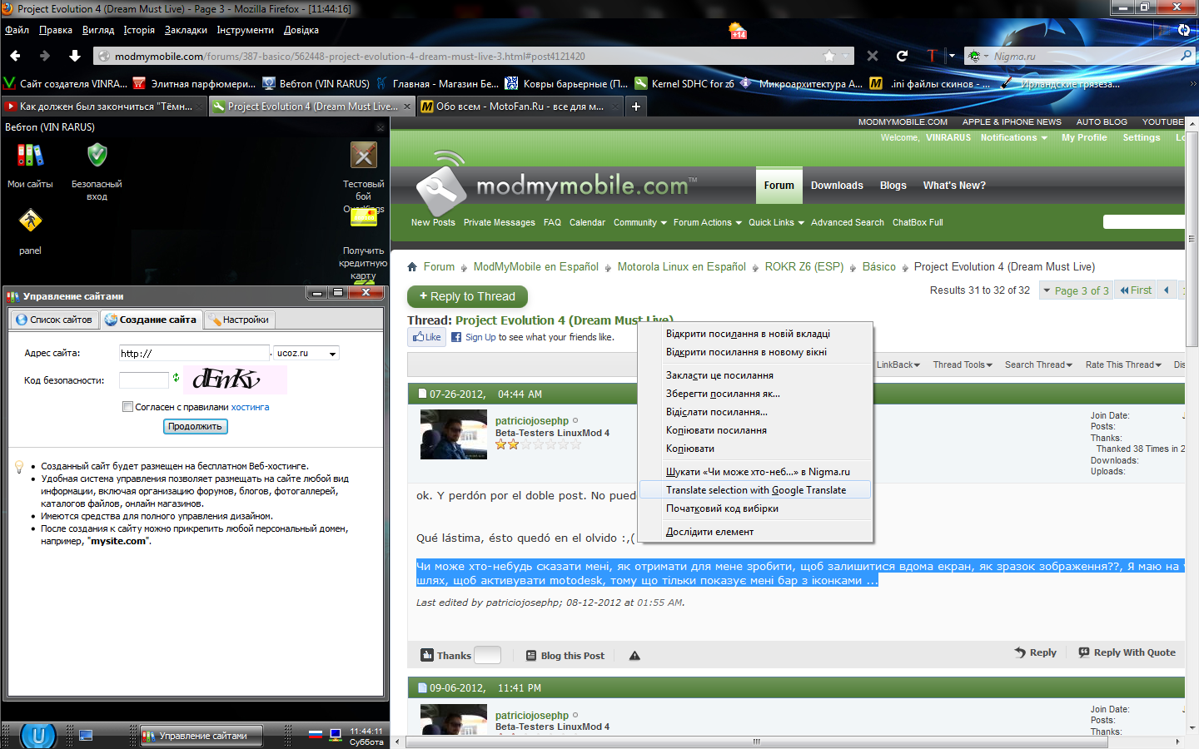Go home via the Forum breadcrumb house icon
Viewport: 1199px width, 749px height.
point(412,267)
